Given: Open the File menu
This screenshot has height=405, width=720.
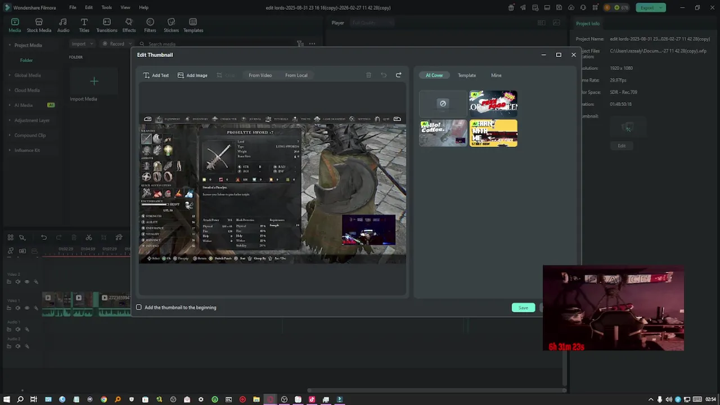Looking at the screenshot, I should click(x=73, y=7).
